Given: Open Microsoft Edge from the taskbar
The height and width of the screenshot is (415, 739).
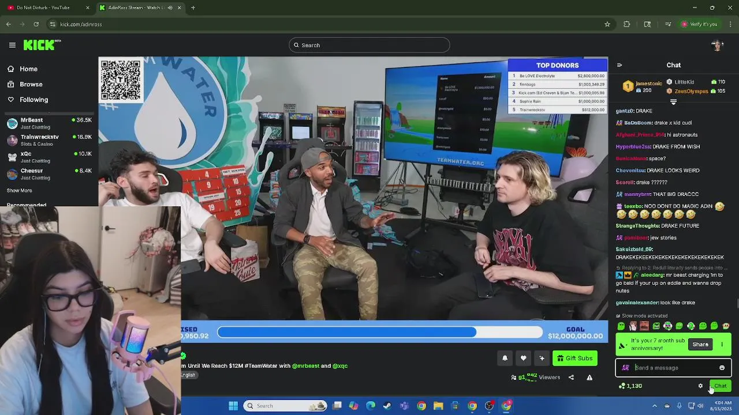Looking at the screenshot, I should 371,406.
